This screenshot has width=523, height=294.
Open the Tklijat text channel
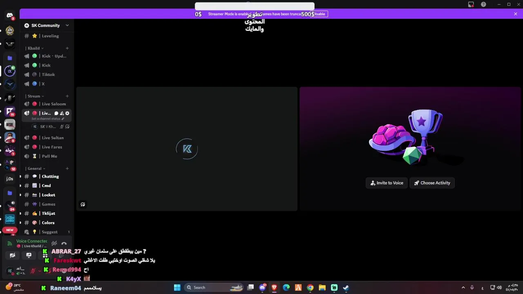(46, 213)
